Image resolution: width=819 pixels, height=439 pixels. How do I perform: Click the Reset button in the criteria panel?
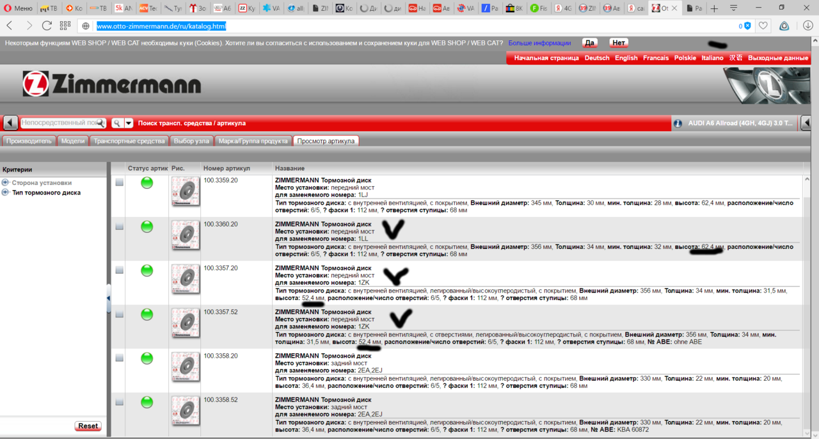point(88,426)
